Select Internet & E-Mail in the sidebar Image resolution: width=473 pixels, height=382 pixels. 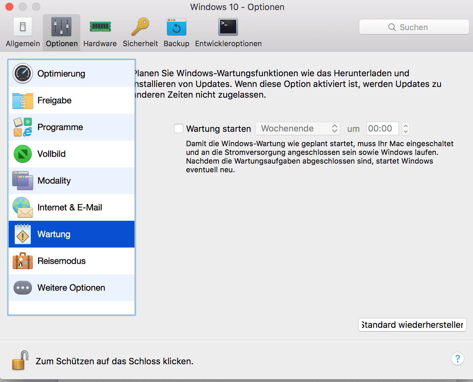coord(72,207)
